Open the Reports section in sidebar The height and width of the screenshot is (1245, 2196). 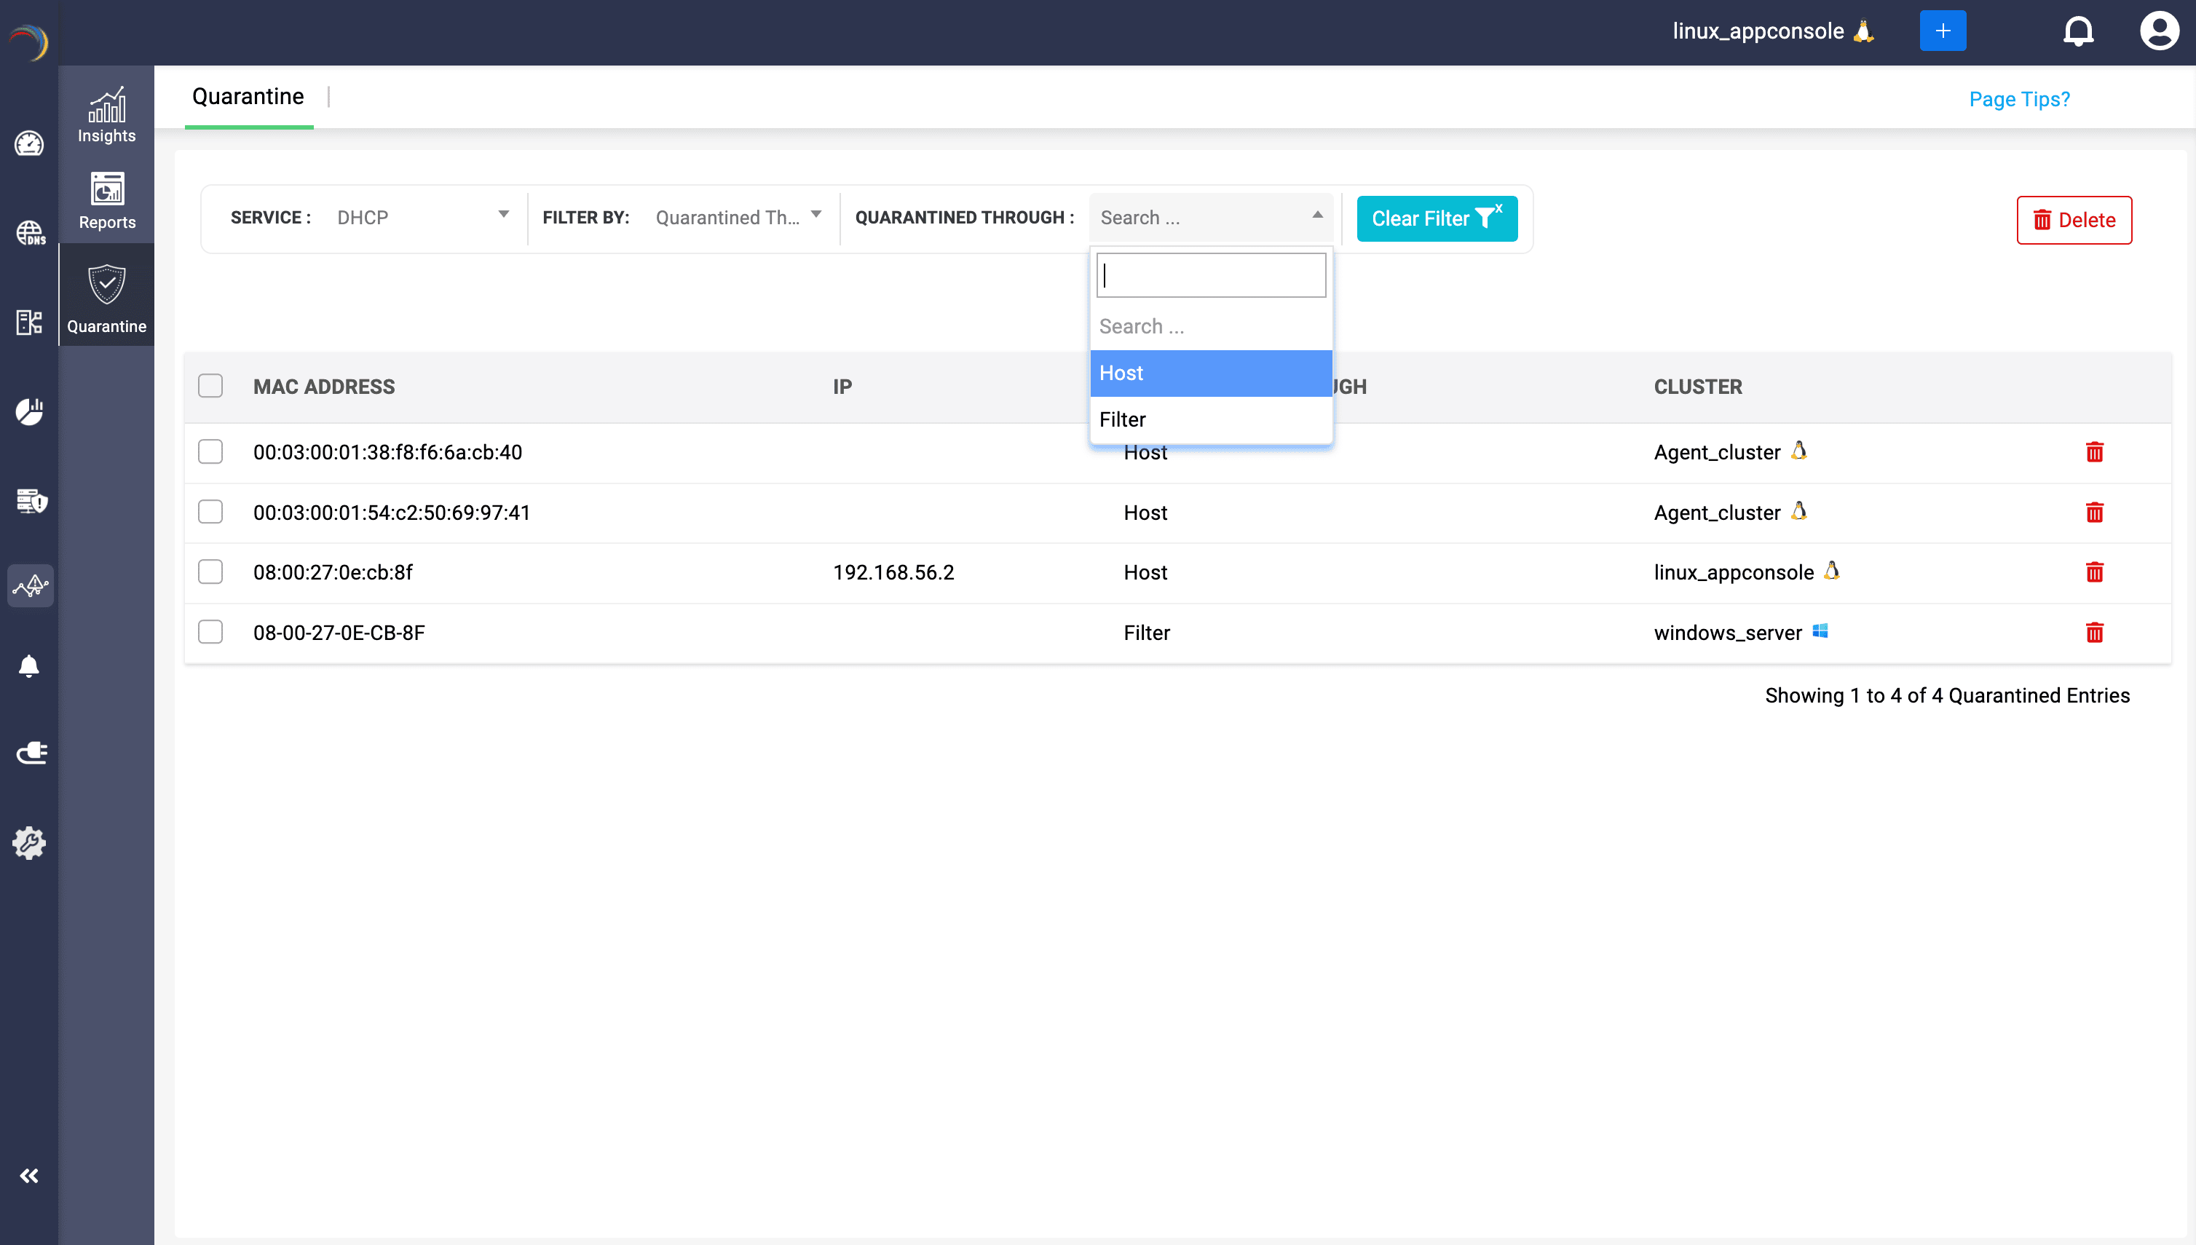click(x=106, y=201)
